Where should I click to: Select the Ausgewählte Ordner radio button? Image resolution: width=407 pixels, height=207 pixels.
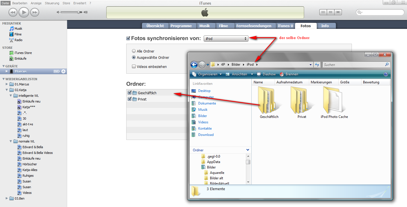tap(134, 57)
